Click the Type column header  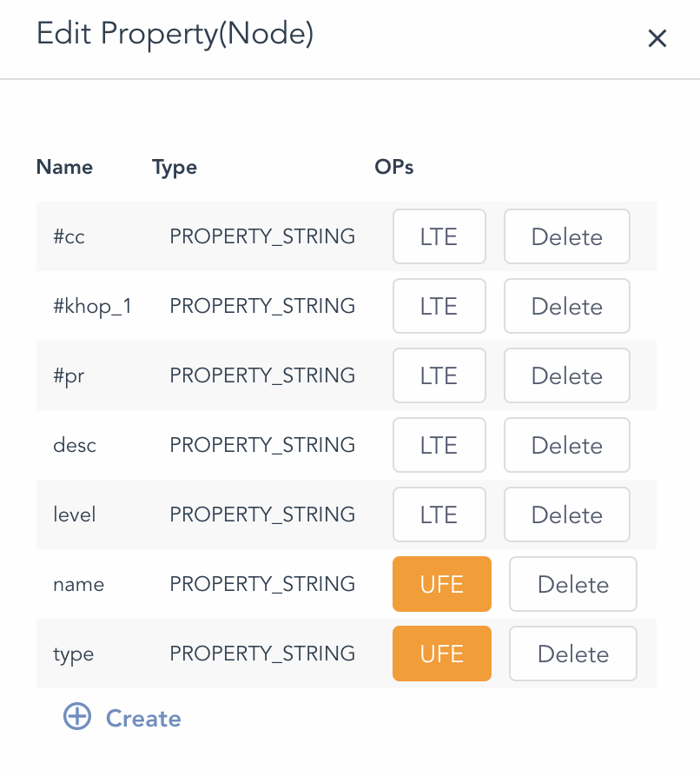[x=174, y=167]
